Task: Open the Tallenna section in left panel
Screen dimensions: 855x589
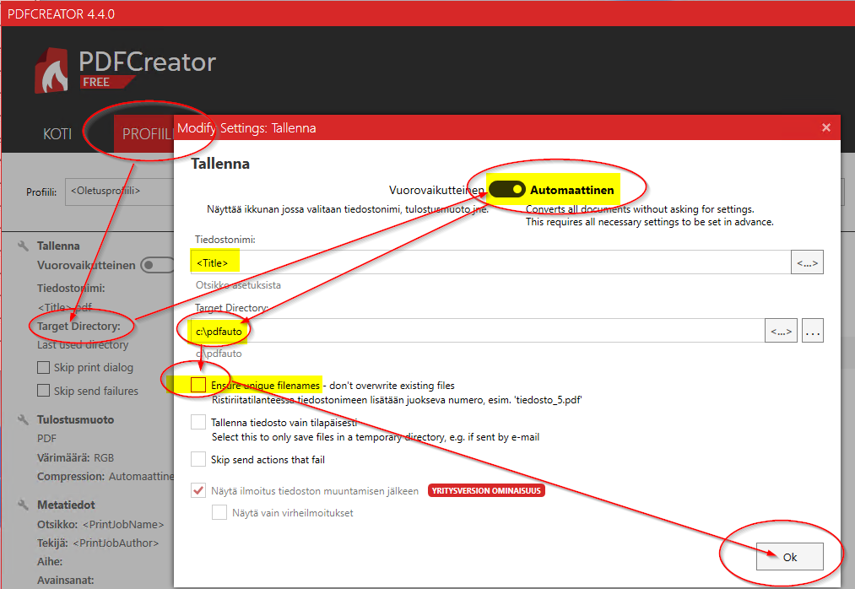Action: [x=58, y=246]
